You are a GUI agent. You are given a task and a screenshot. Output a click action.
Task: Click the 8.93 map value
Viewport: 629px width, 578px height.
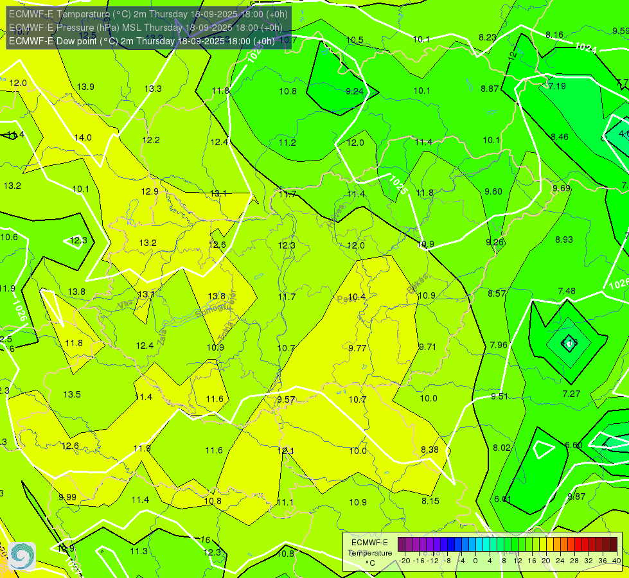pyautogui.click(x=564, y=240)
